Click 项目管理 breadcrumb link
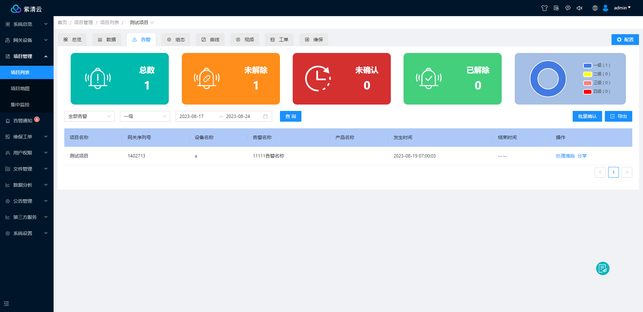This screenshot has width=643, height=312. pyautogui.click(x=83, y=22)
